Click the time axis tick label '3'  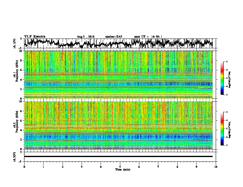[x=82, y=167]
